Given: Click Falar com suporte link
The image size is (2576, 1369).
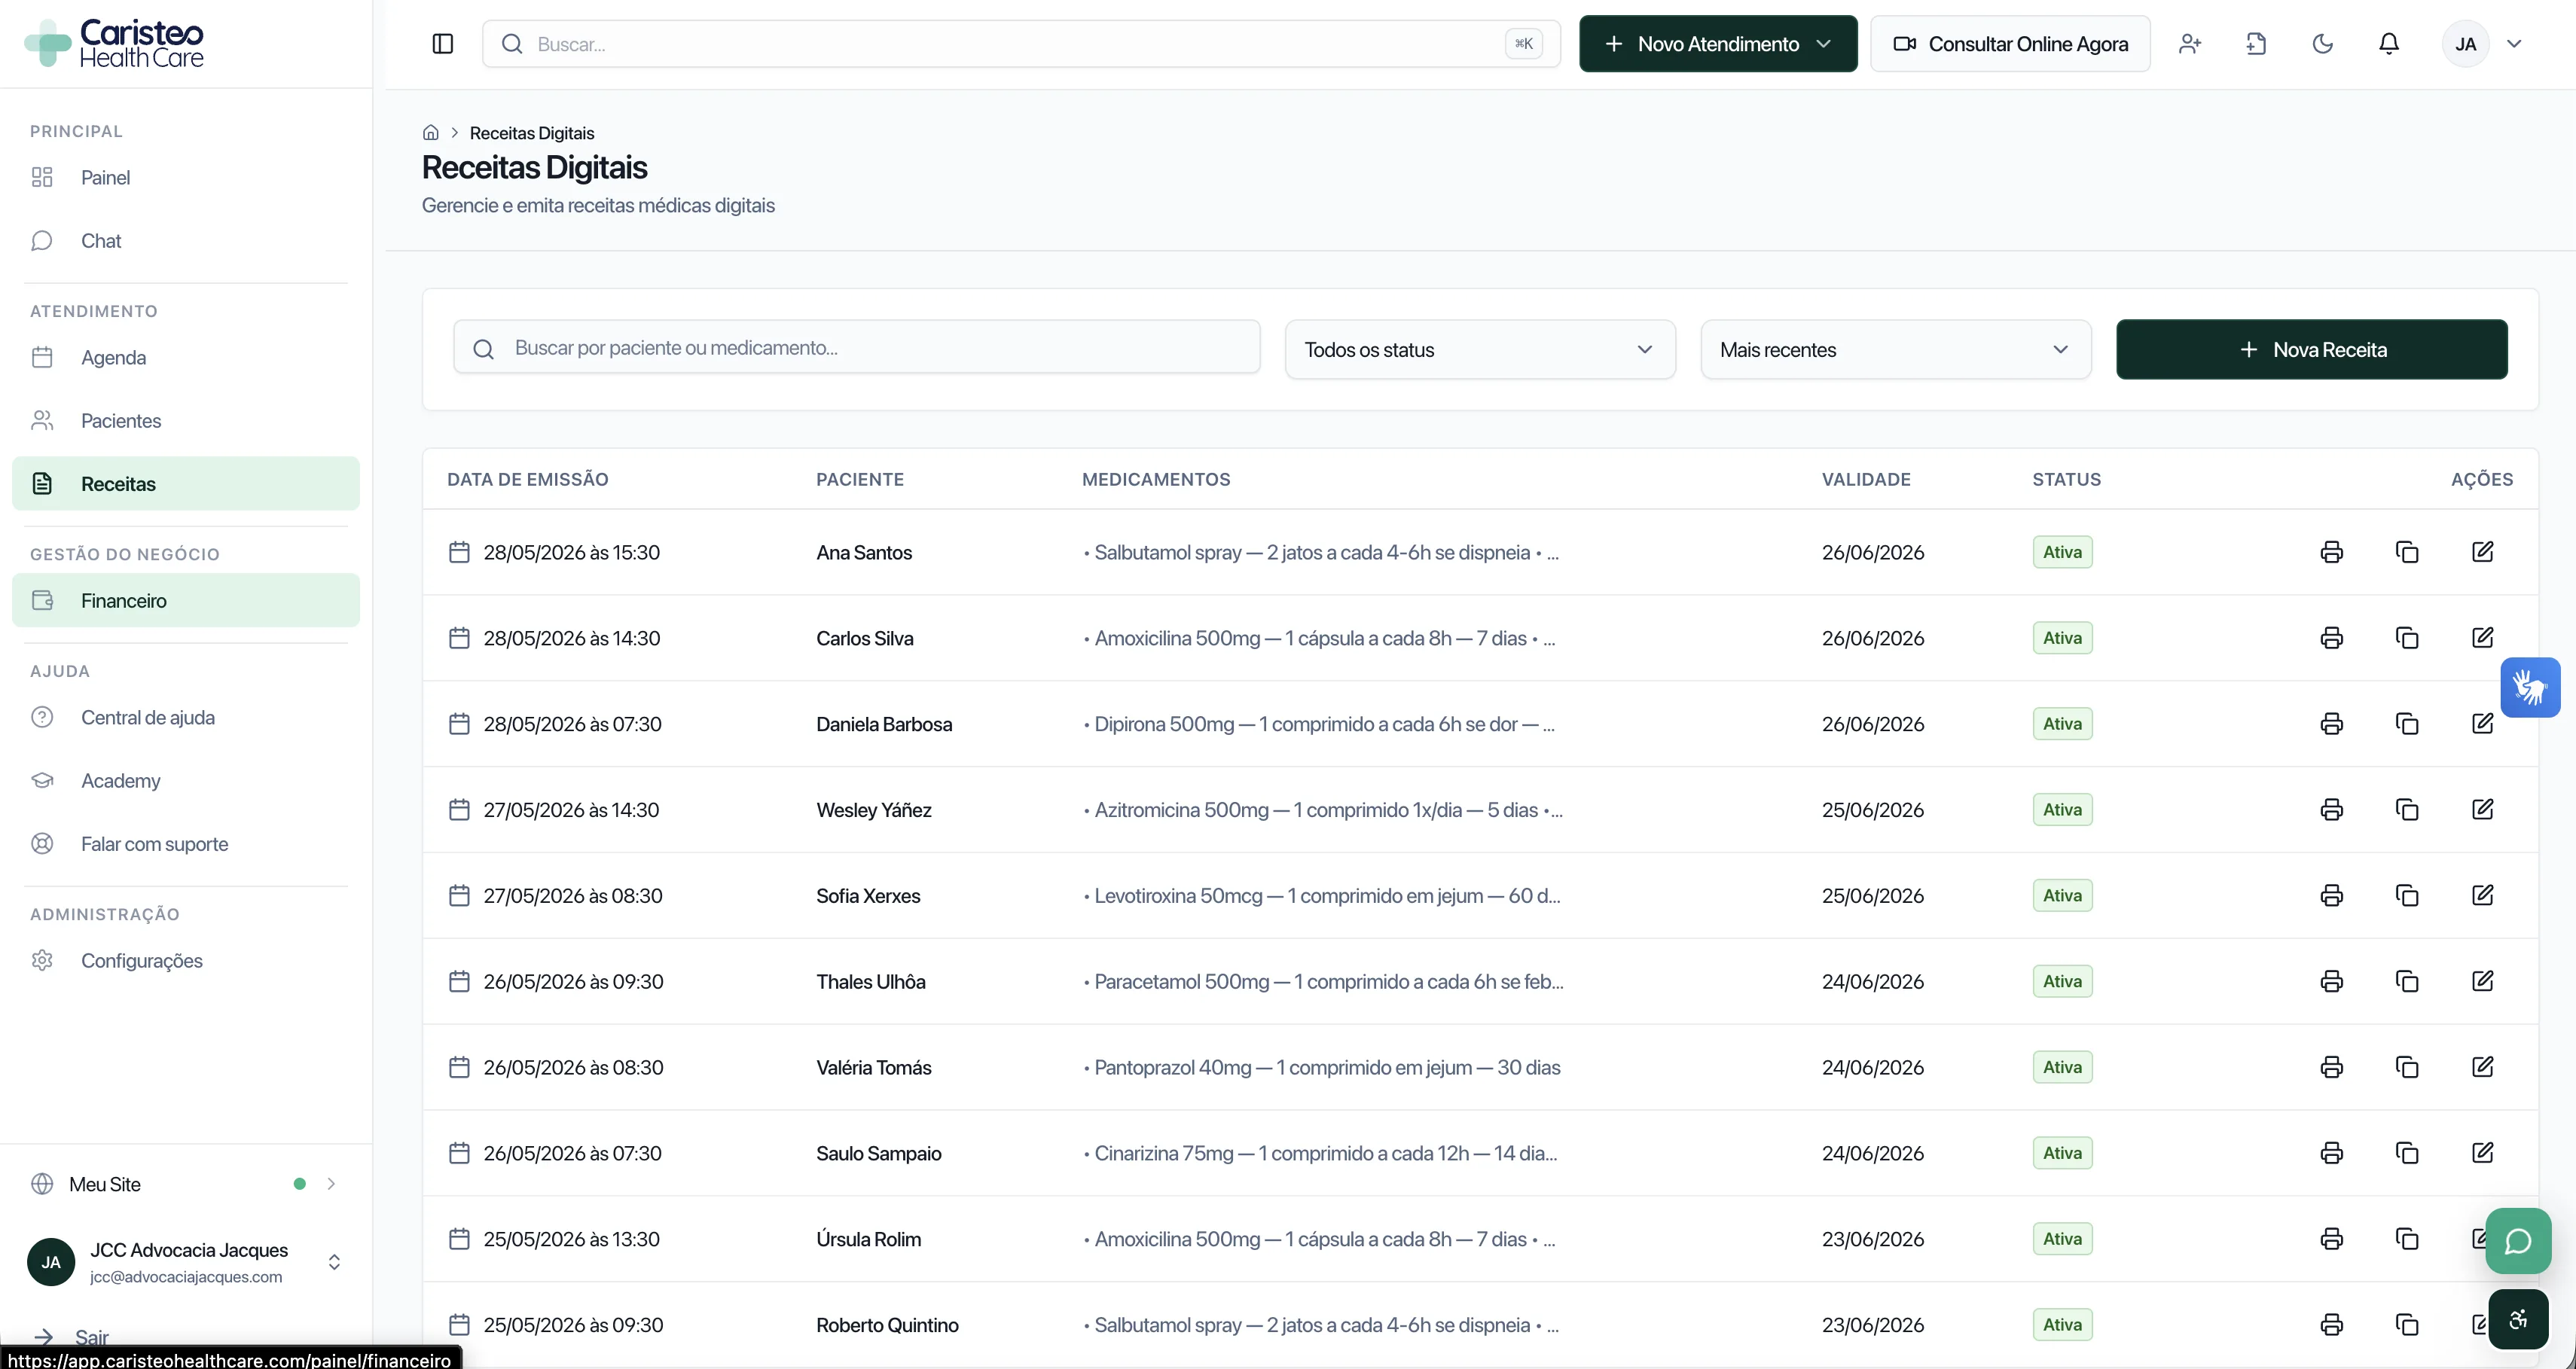Looking at the screenshot, I should point(186,844).
